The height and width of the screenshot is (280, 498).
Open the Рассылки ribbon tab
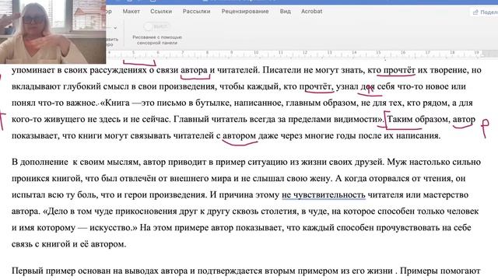pos(196,11)
